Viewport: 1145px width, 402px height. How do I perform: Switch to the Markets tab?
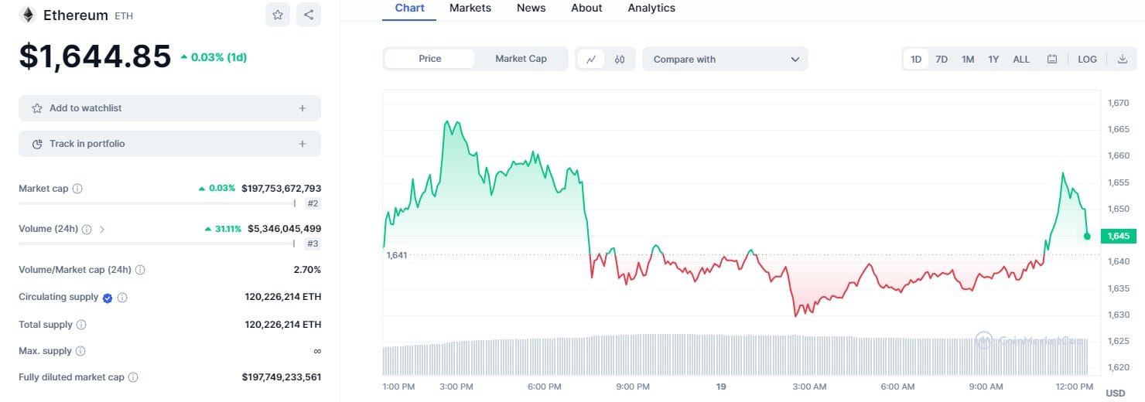pos(470,8)
